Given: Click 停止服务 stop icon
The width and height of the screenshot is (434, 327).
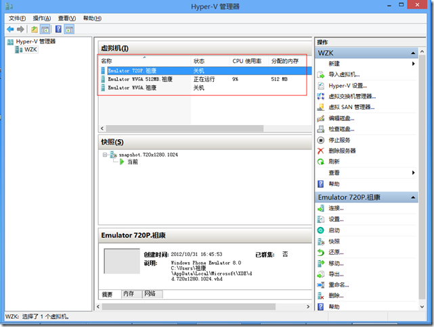Looking at the screenshot, I should 320,140.
